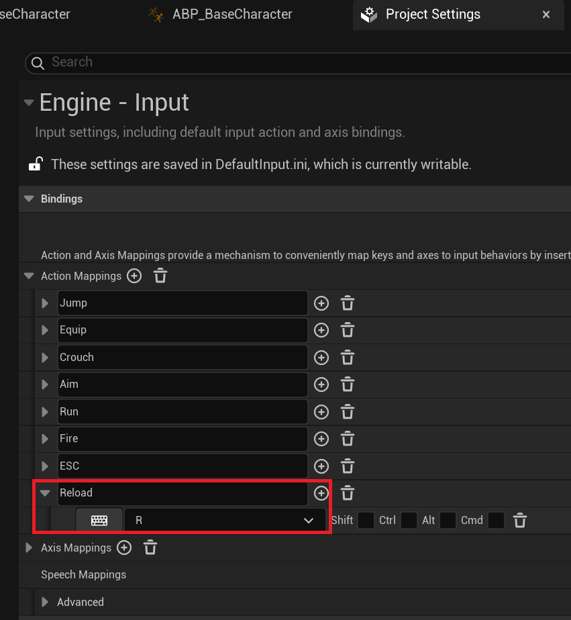Delete all Action Mappings with trash icon

[x=160, y=276]
